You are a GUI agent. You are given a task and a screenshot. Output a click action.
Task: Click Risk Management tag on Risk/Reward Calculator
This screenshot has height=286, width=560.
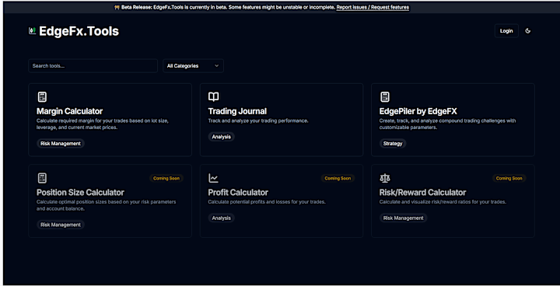pos(403,218)
